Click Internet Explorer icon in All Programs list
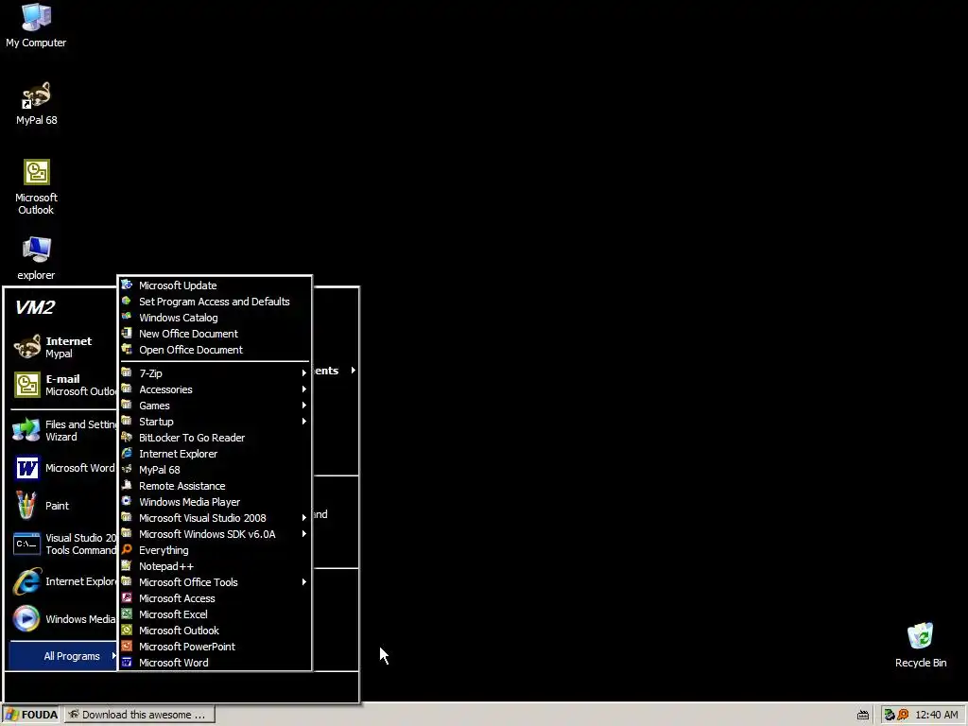Viewport: 968px width, 726px height. coord(127,453)
